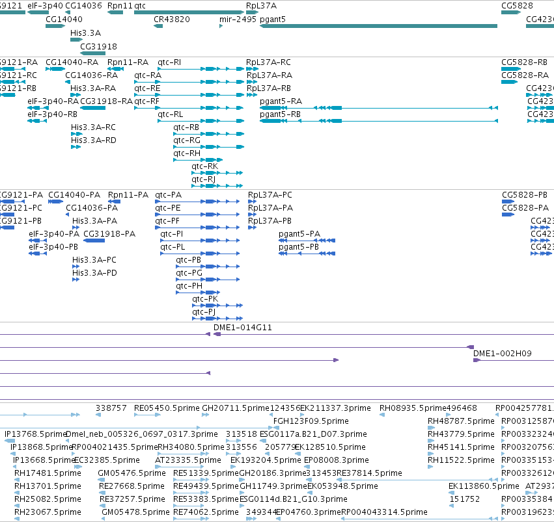Open the eIF-3p40-RB transcript label
Viewport: 554px width, 522px height.
coord(52,114)
